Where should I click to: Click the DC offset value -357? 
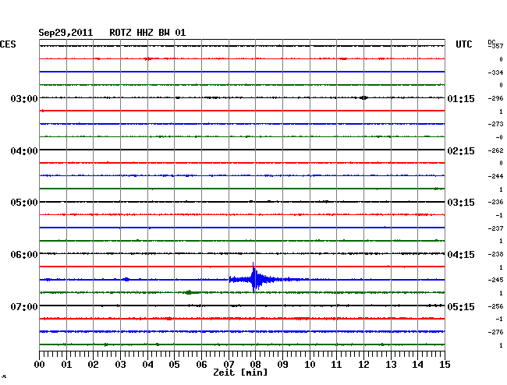click(496, 46)
